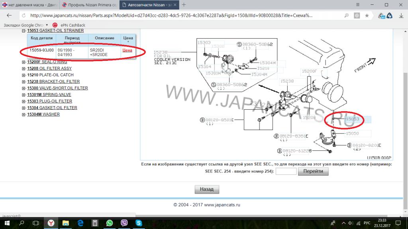Click the SR20DI +SR20DE description cell
Screen dimensions: 408x229
click(x=104, y=52)
